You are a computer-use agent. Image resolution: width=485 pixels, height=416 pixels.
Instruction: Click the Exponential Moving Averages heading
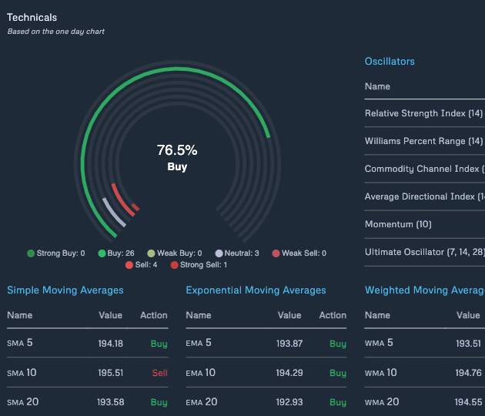coord(256,290)
